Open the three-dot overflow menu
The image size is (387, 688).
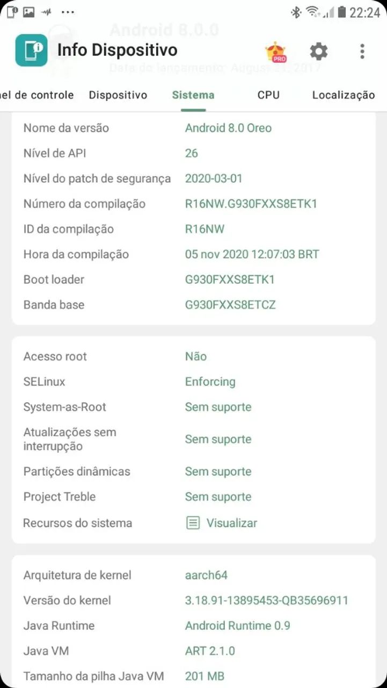pyautogui.click(x=362, y=52)
